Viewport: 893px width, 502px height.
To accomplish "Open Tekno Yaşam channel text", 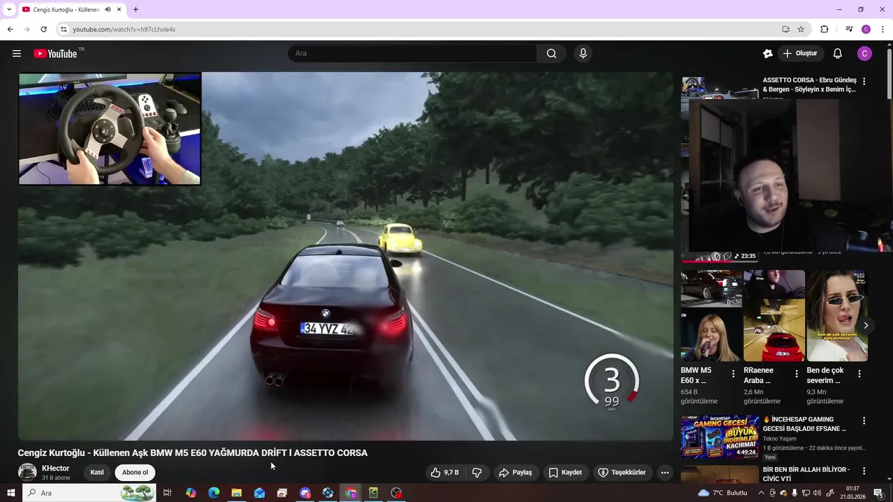I will pos(779,439).
